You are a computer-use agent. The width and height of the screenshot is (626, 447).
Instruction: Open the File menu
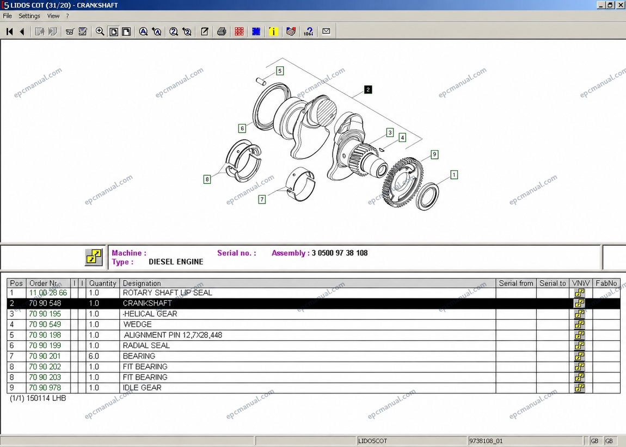coord(7,16)
